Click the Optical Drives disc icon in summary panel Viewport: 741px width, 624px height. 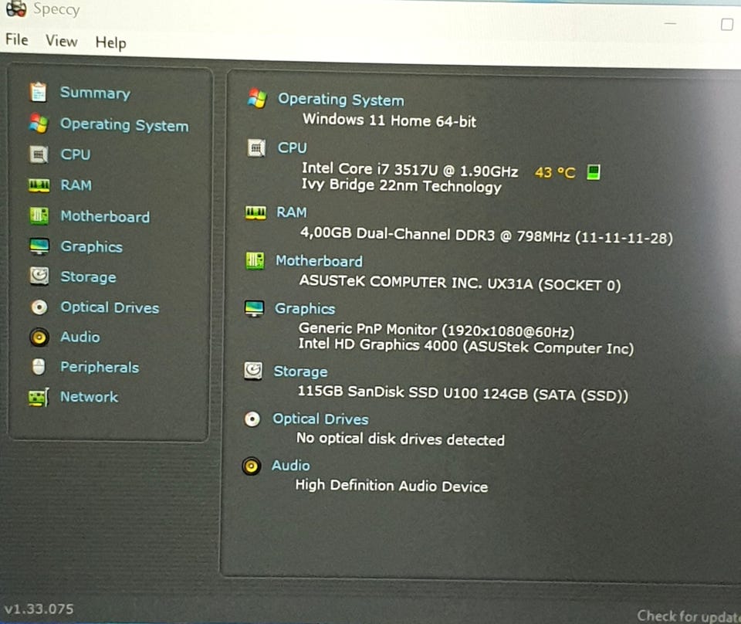pyautogui.click(x=252, y=419)
